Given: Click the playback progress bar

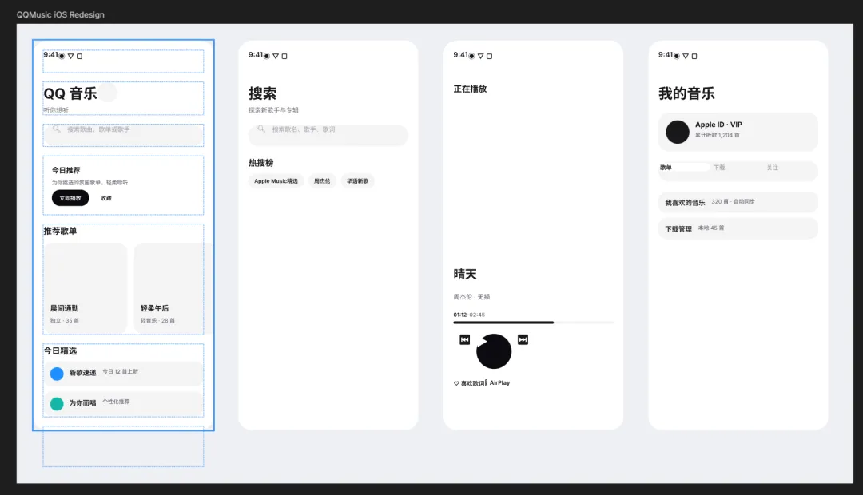Looking at the screenshot, I should pos(533,323).
